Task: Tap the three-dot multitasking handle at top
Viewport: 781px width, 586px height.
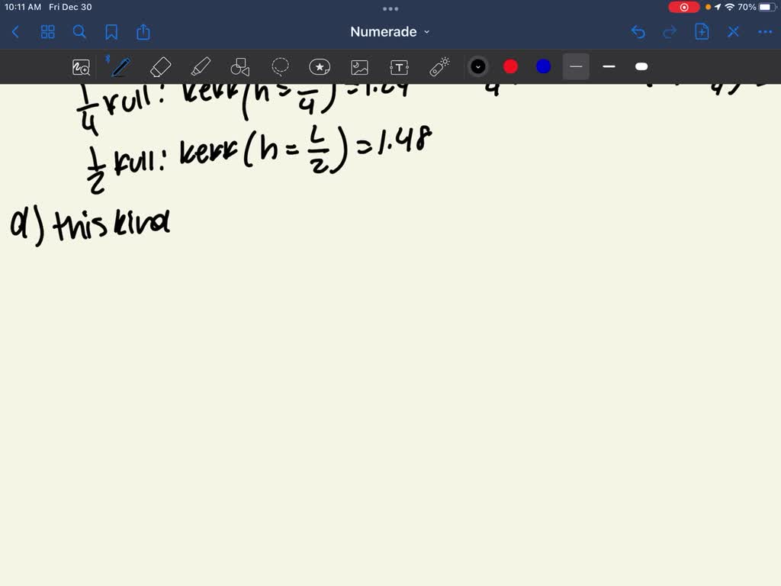Action: (x=390, y=9)
